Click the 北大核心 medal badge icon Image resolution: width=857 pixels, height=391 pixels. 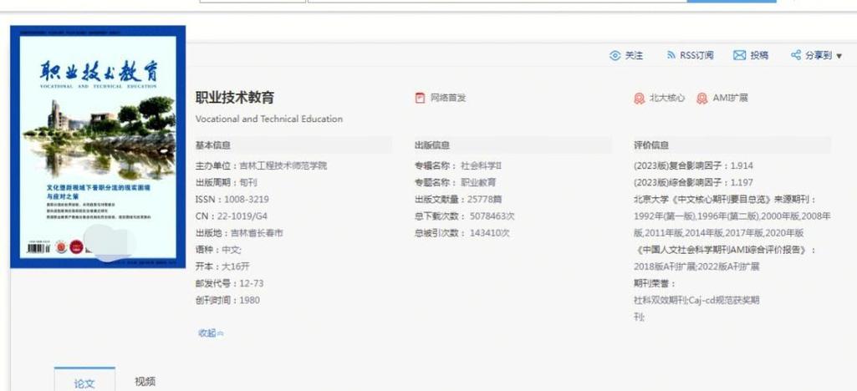click(639, 99)
